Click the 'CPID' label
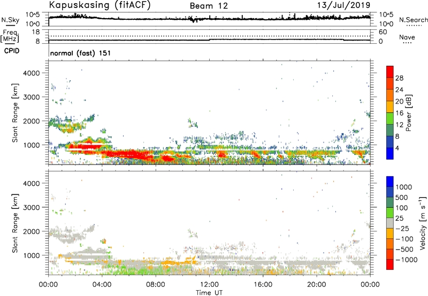The image size is (428, 296). 12,51
